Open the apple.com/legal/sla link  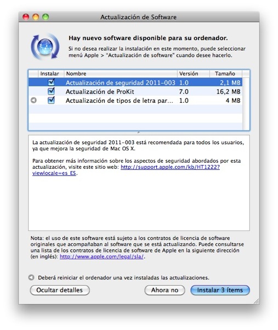pos(102,256)
